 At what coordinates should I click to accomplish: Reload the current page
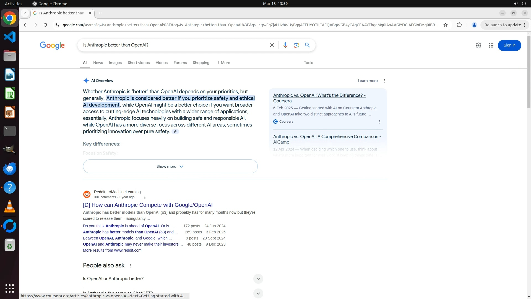(45, 25)
